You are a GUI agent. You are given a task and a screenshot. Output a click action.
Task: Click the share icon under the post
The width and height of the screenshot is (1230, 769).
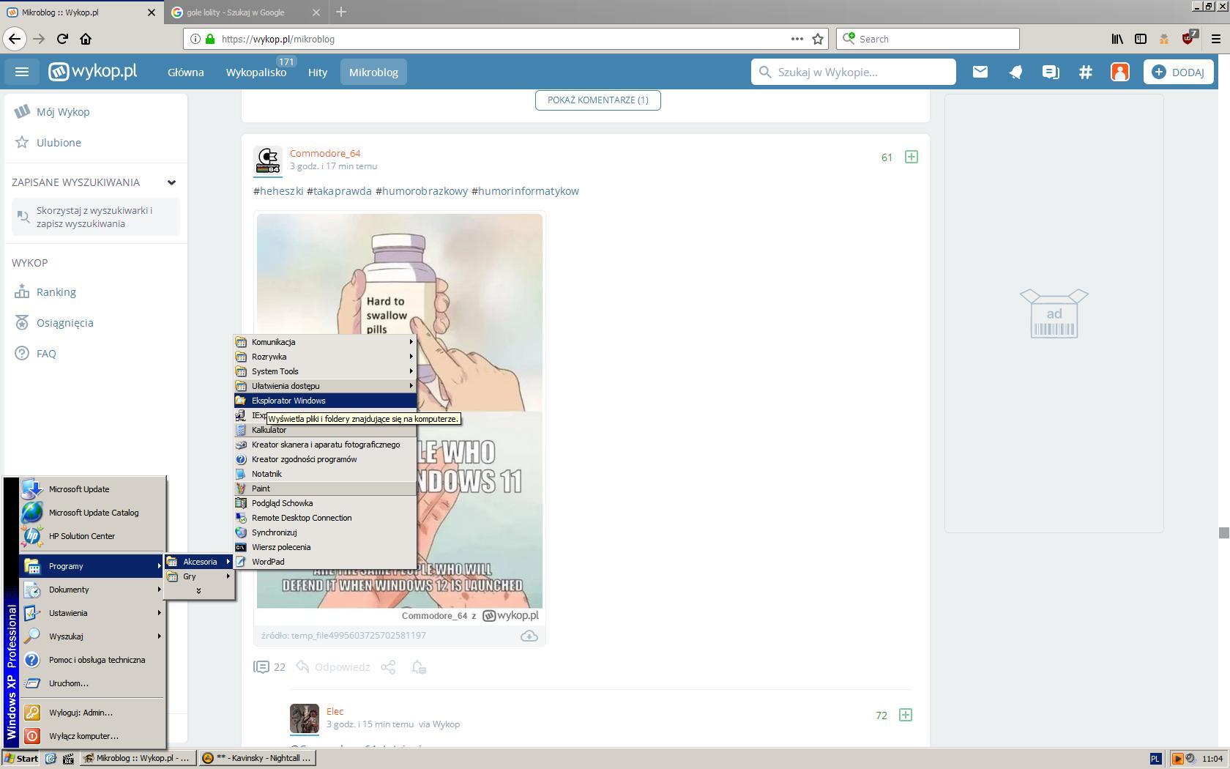pos(388,667)
